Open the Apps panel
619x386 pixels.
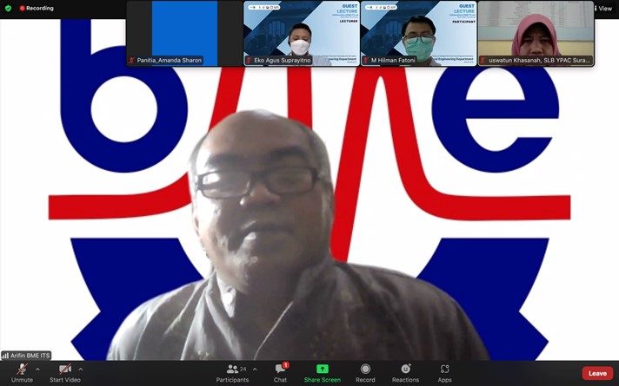(444, 372)
